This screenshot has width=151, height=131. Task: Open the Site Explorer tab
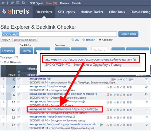(44, 12)
